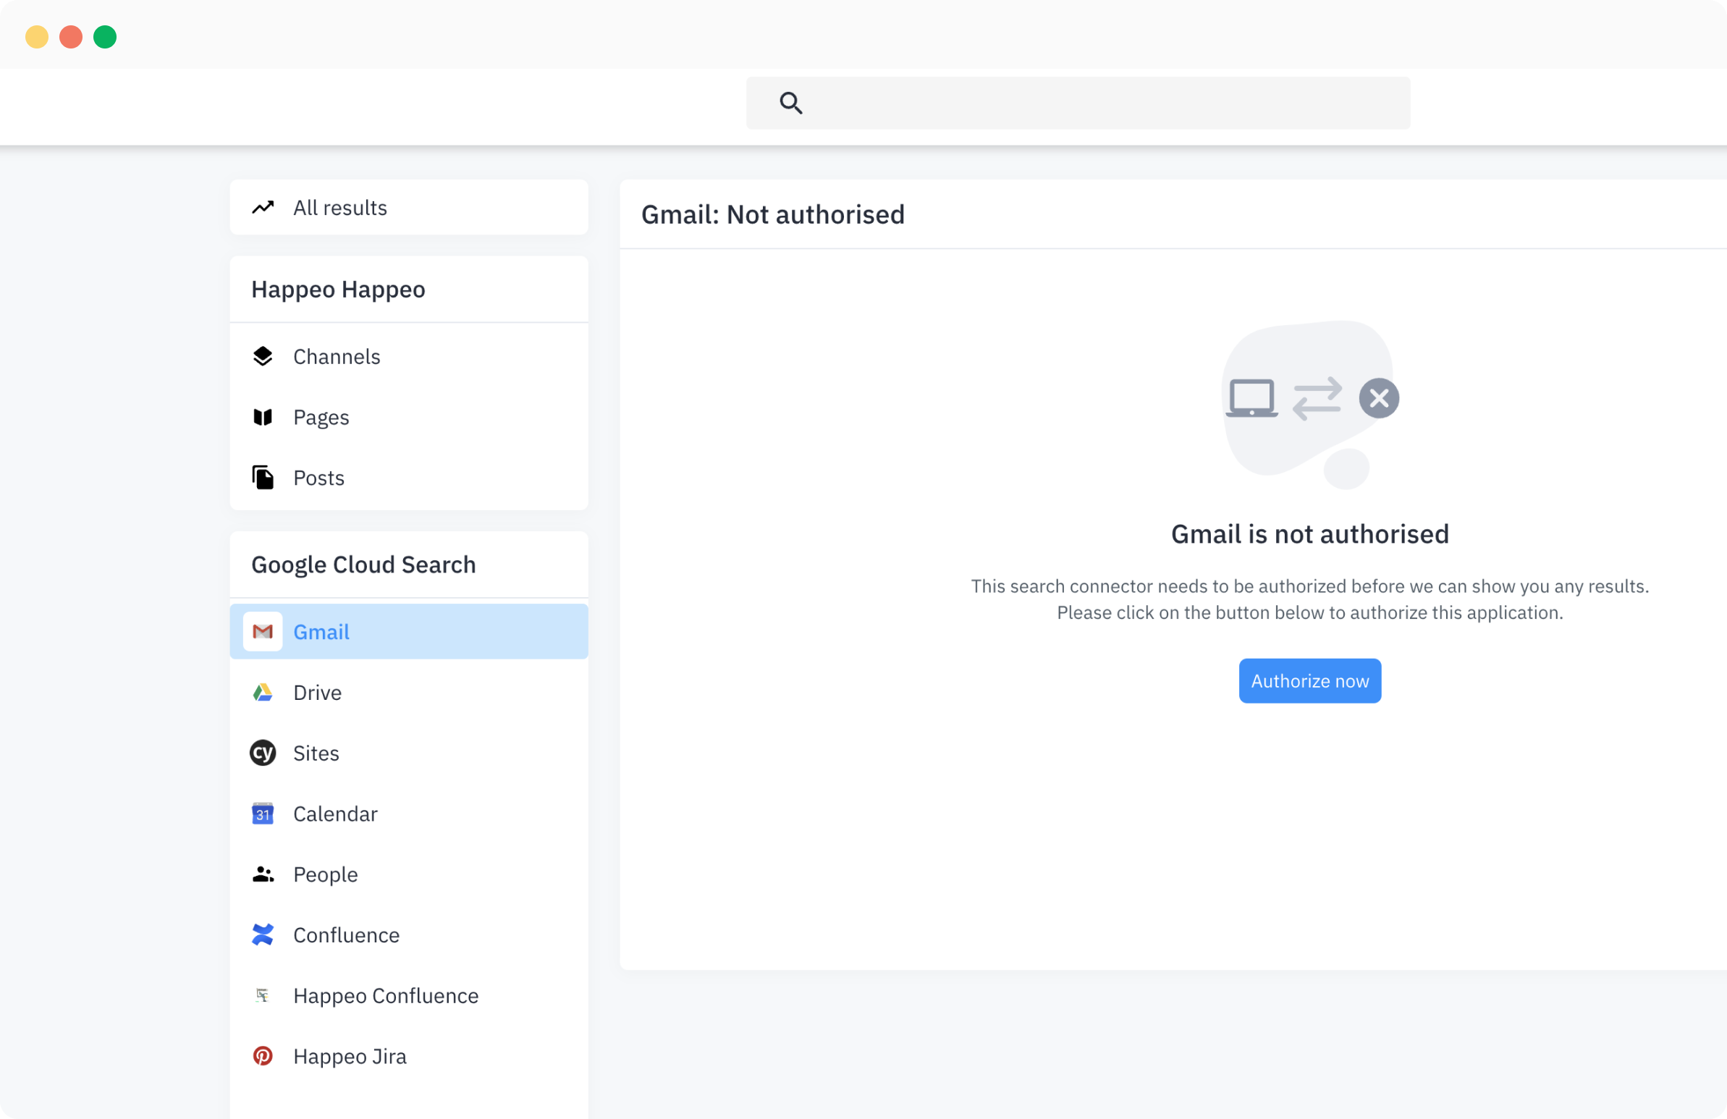The image size is (1727, 1119).
Task: Click the Gmail: Not authorised heading
Action: point(773,215)
